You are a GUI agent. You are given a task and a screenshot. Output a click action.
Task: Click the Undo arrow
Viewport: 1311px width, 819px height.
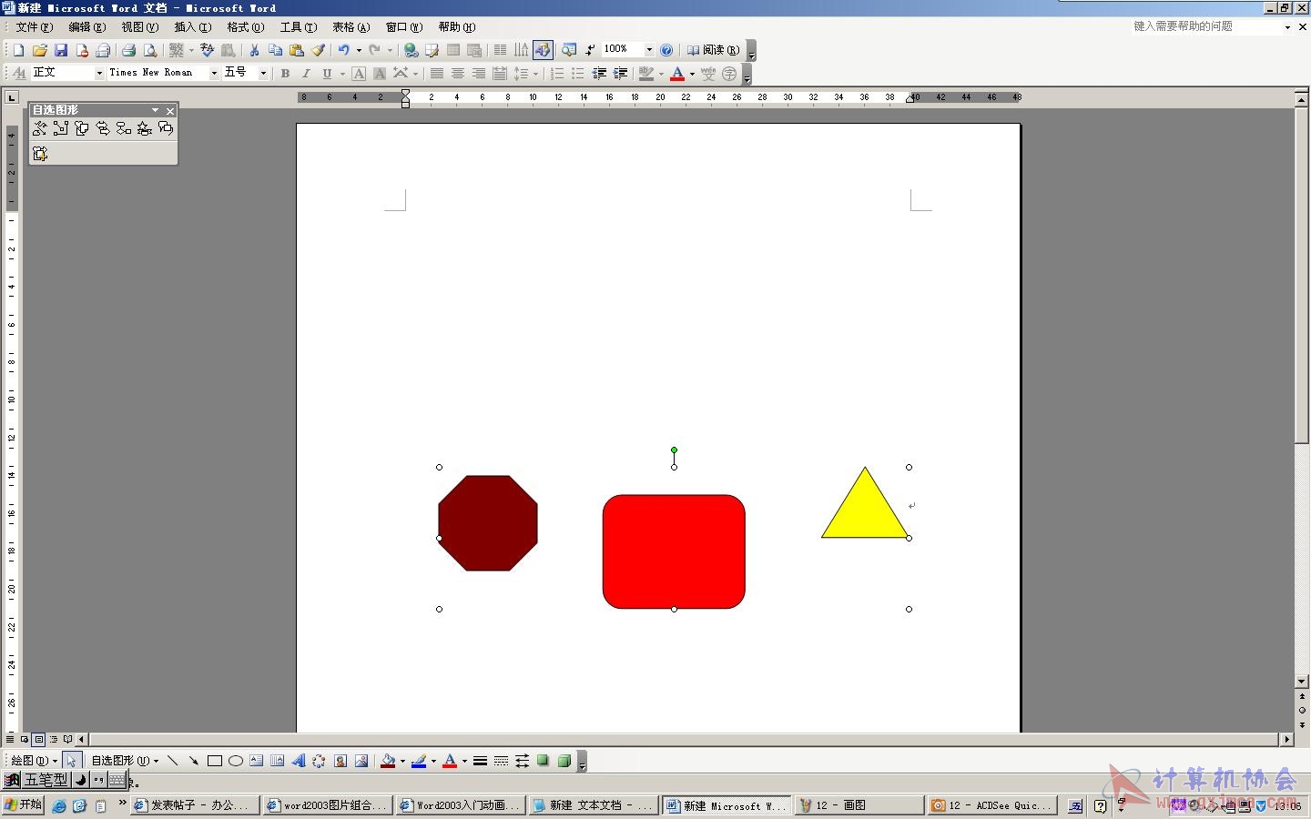344,50
